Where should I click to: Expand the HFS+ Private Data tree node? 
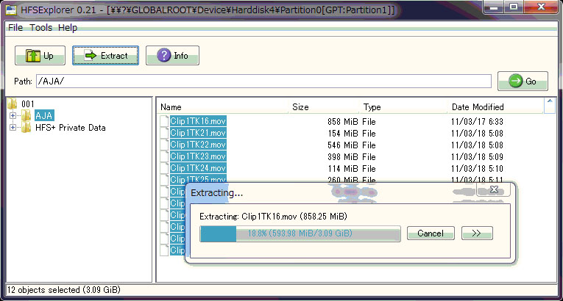(13, 128)
